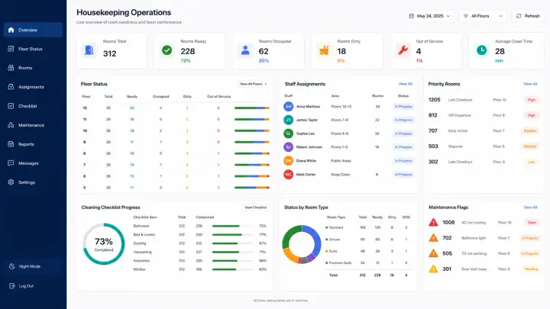Open the All Floors filter dropdown
This screenshot has width=550, height=309.
(483, 16)
